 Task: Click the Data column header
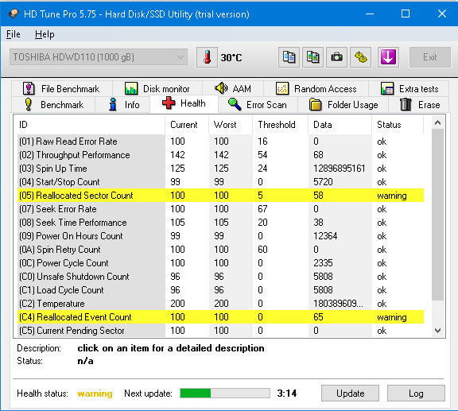pyautogui.click(x=340, y=125)
